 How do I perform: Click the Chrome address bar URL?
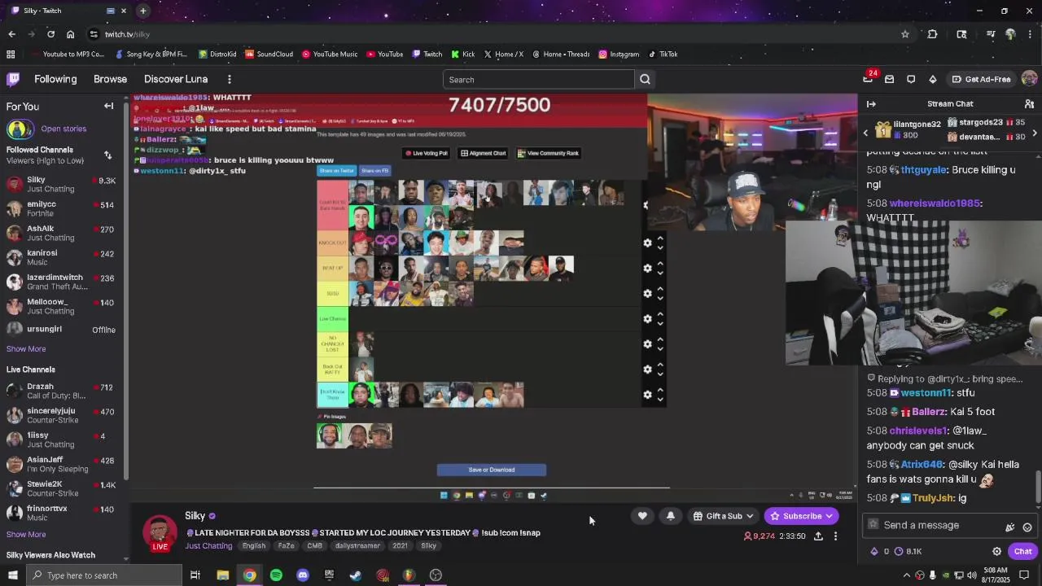tap(127, 34)
